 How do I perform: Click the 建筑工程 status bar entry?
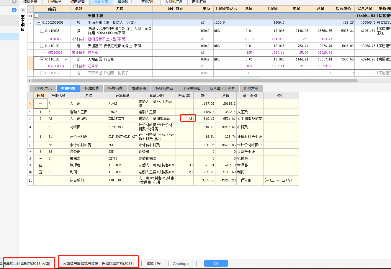pyautogui.click(x=153, y=263)
